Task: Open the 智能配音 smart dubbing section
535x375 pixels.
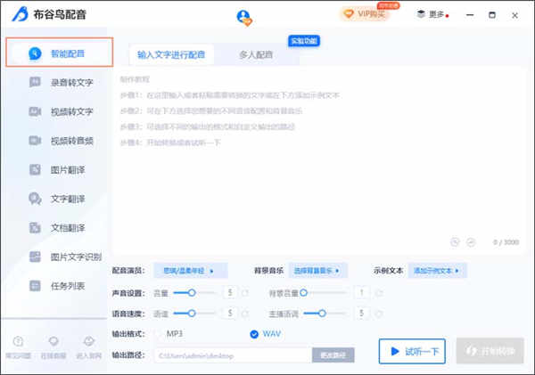Action: tap(60, 53)
